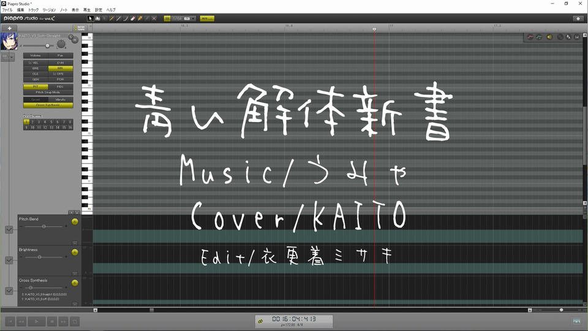
Task: Select the Pan parameter button
Action: click(x=61, y=56)
